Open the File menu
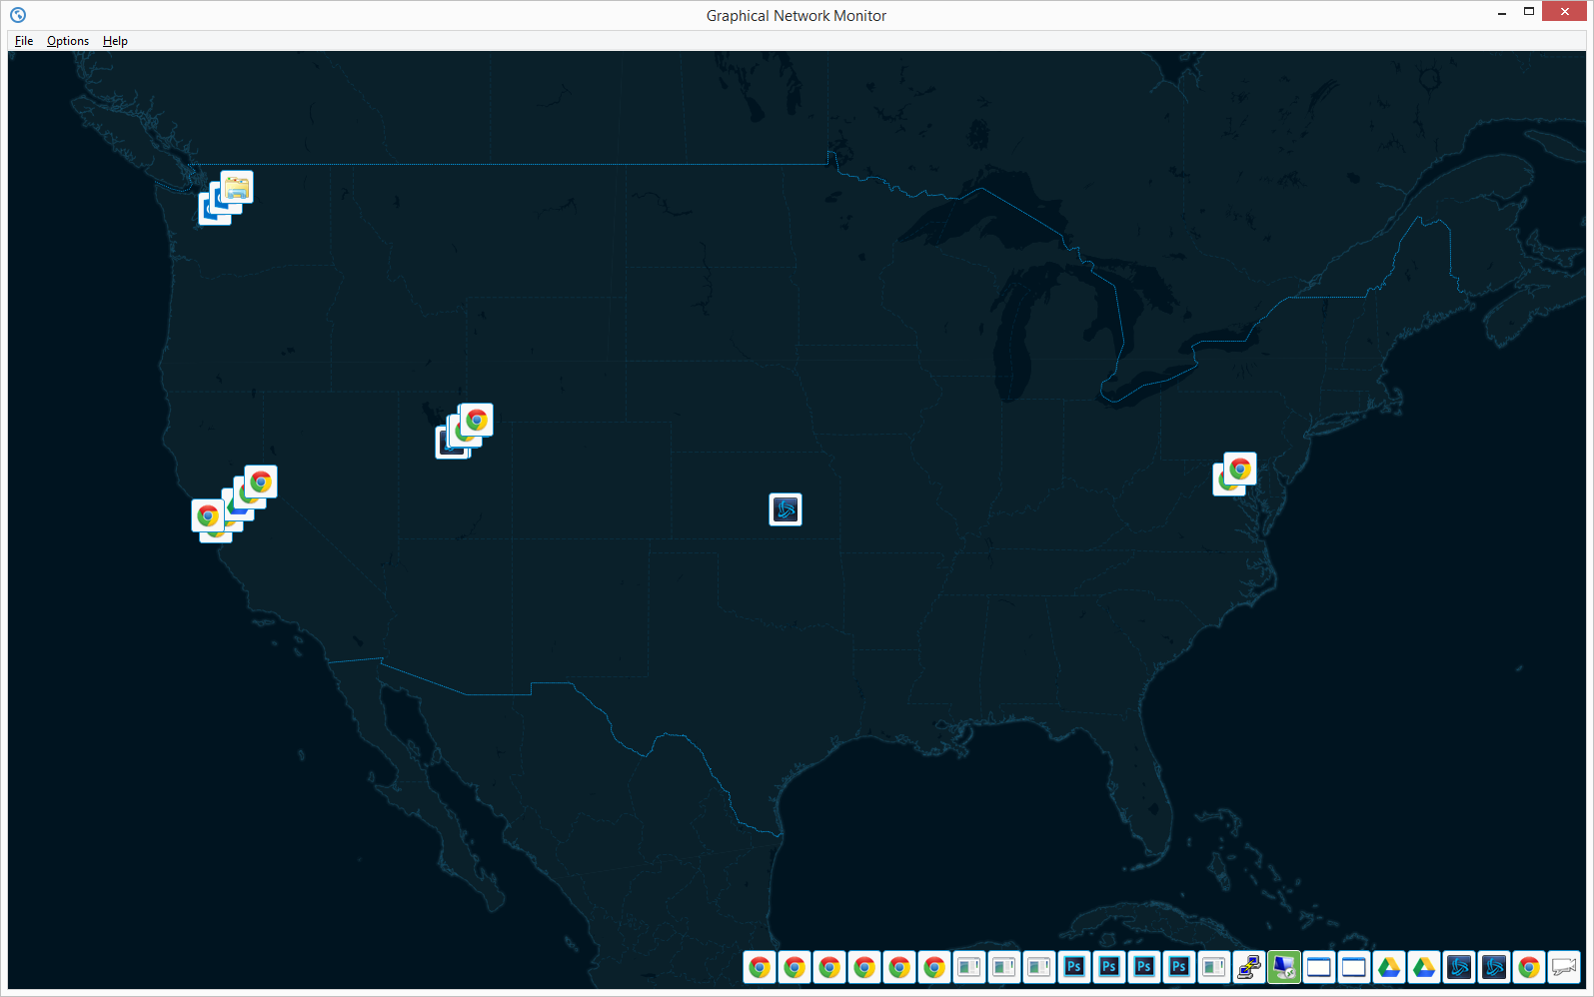This screenshot has height=997, width=1594. point(24,41)
